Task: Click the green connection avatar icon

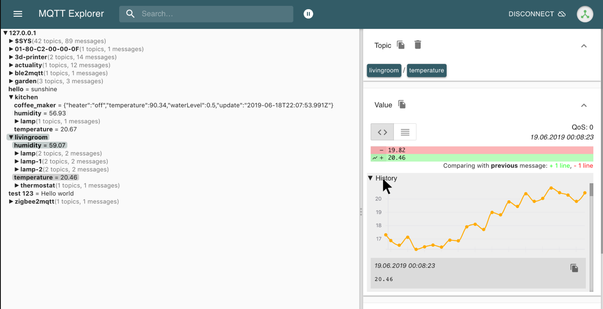Action: tap(585, 14)
